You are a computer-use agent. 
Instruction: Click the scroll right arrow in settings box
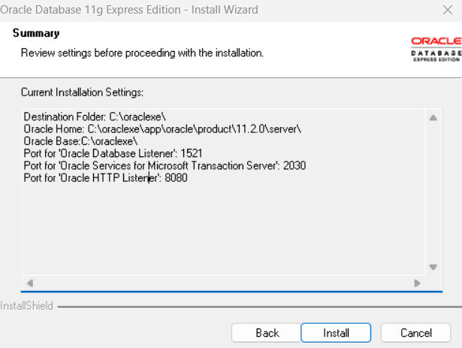[417, 283]
